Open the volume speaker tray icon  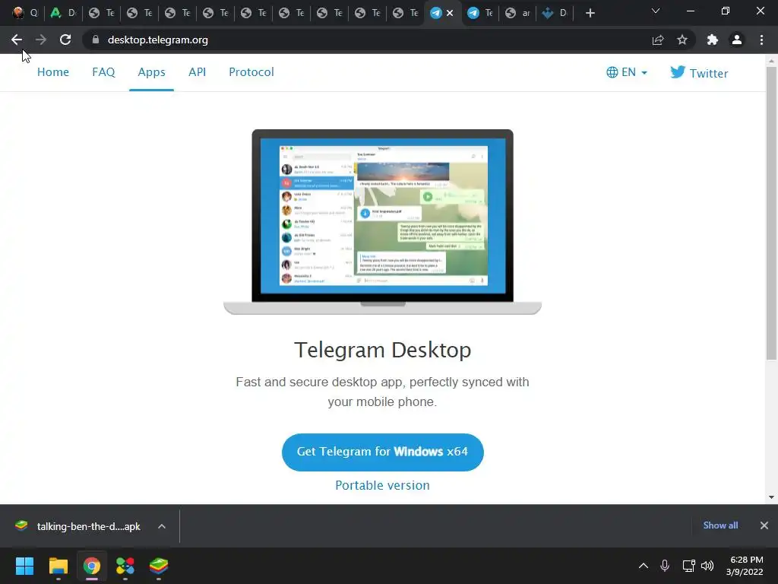707,566
